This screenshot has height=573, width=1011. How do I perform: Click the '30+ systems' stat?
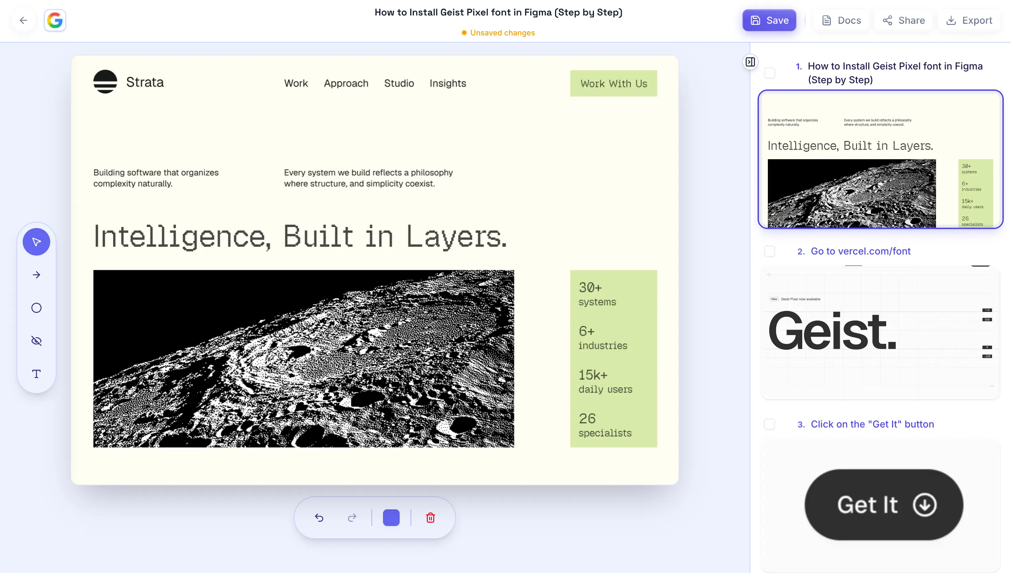point(597,294)
